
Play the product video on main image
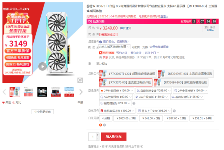[x=42, y=66]
